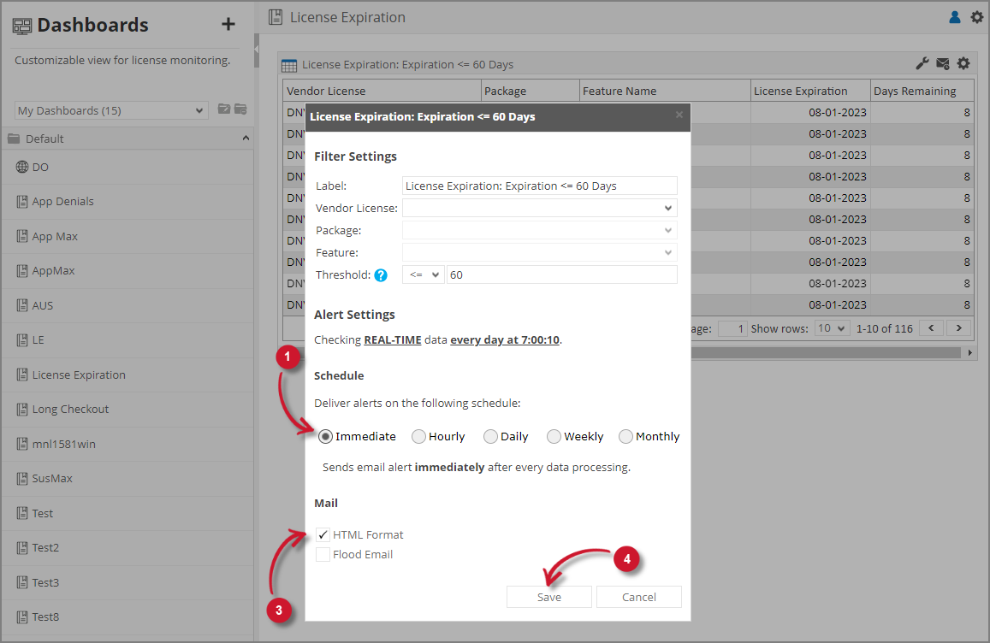
Task: Open the My Dashboards dropdown
Action: point(111,110)
